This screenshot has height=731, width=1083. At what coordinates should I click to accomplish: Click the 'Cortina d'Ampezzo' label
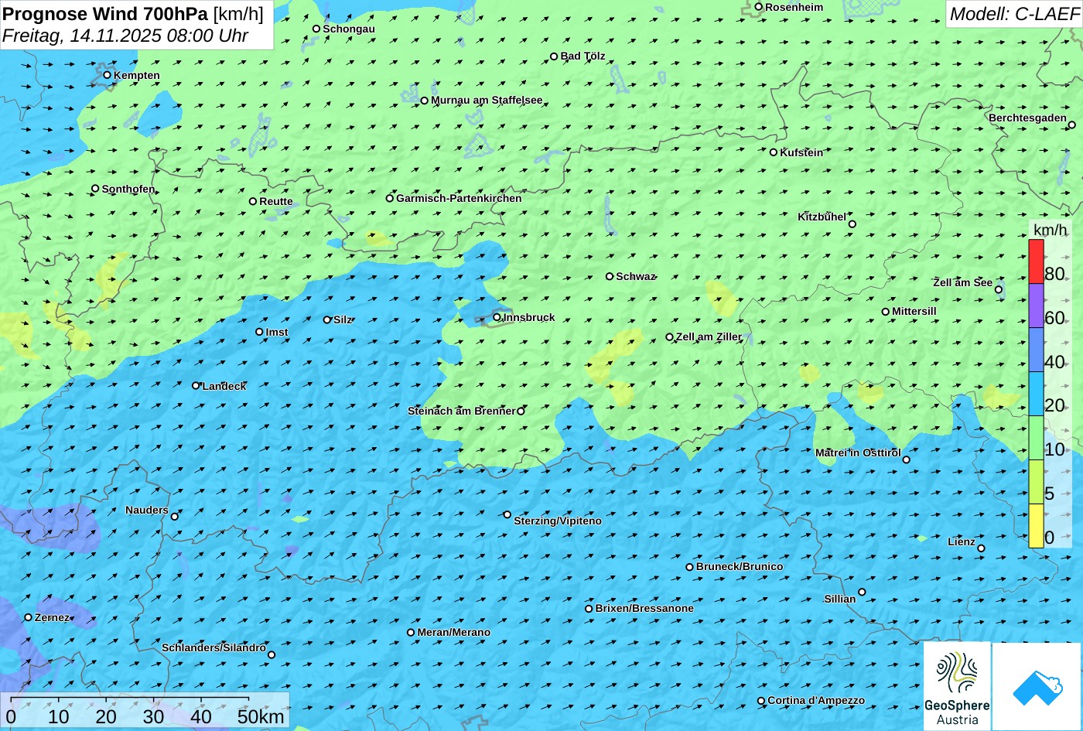(816, 700)
